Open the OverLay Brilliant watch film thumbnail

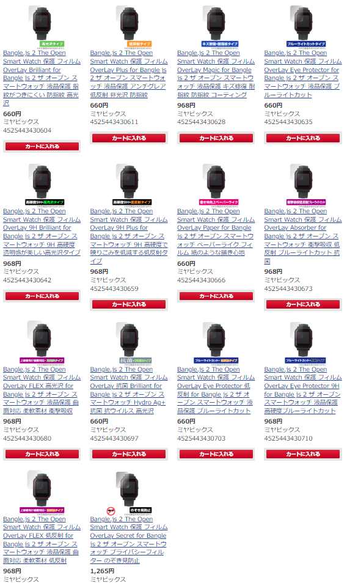click(42, 26)
